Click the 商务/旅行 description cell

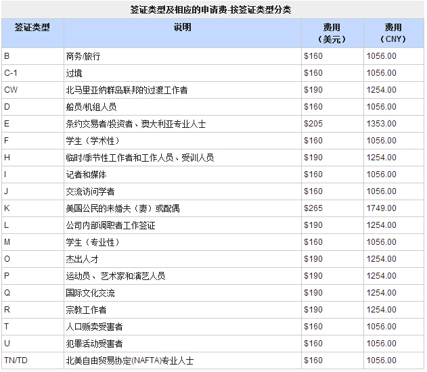[183, 56]
